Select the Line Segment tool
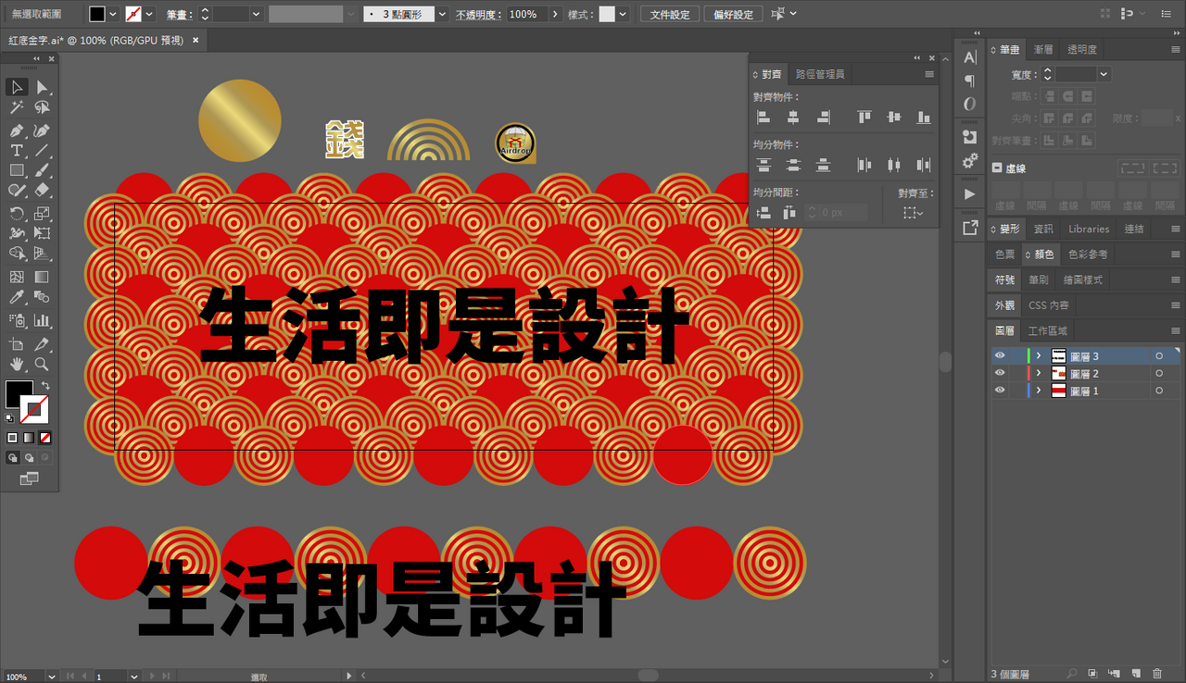 pyautogui.click(x=42, y=151)
